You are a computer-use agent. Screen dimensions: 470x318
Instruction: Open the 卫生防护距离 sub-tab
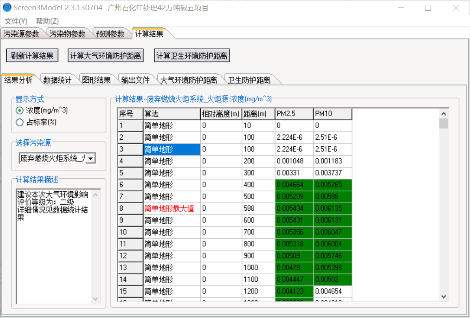[x=249, y=80]
